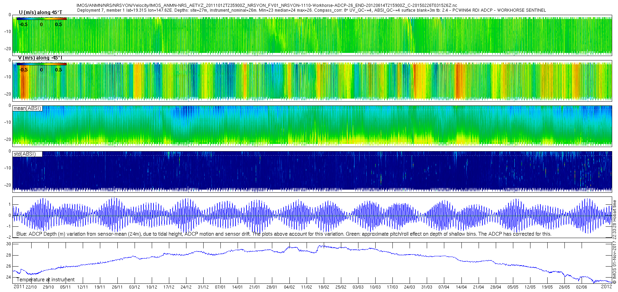
Task: Click the '28/01' date tick
Action: point(272,287)
